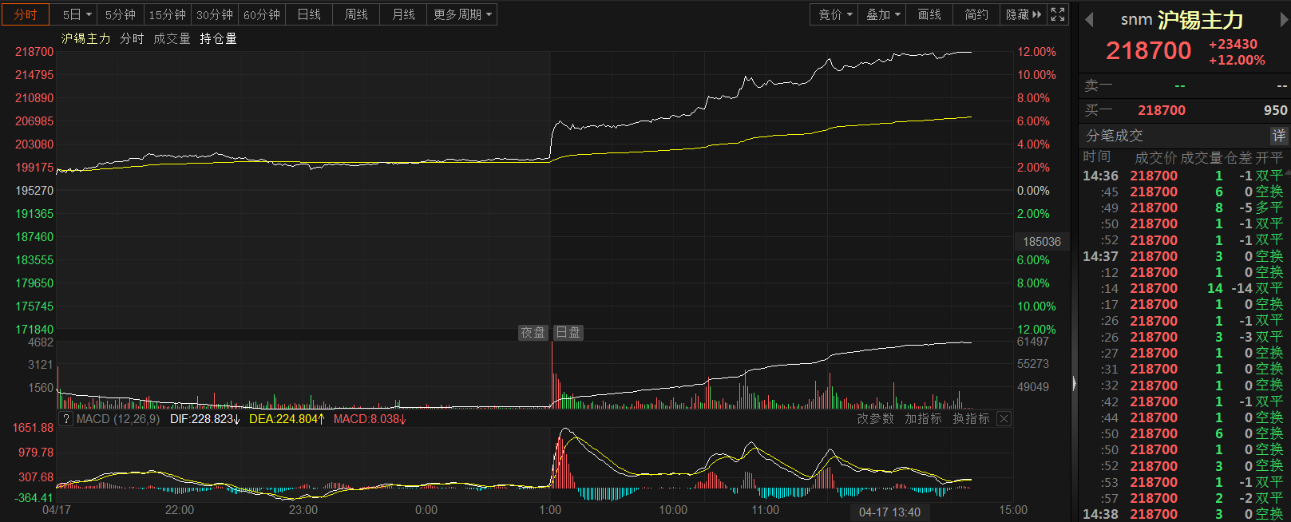Click 加指标 to add an indicator
Viewport: 1291px width, 522px height.
923,419
